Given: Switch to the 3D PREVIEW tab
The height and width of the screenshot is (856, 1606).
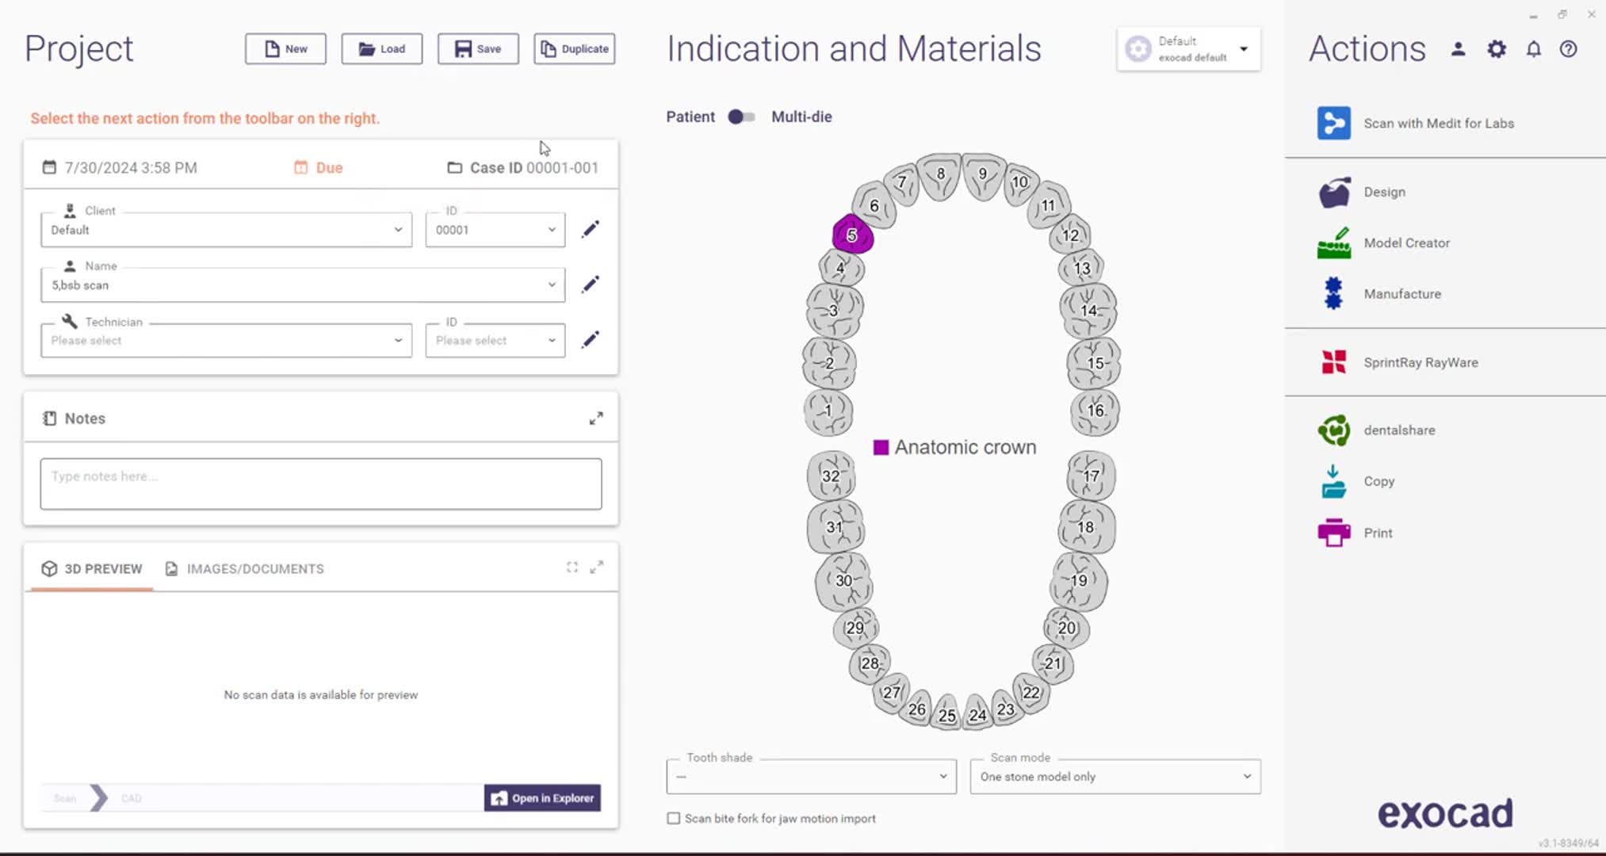Looking at the screenshot, I should tap(92, 568).
